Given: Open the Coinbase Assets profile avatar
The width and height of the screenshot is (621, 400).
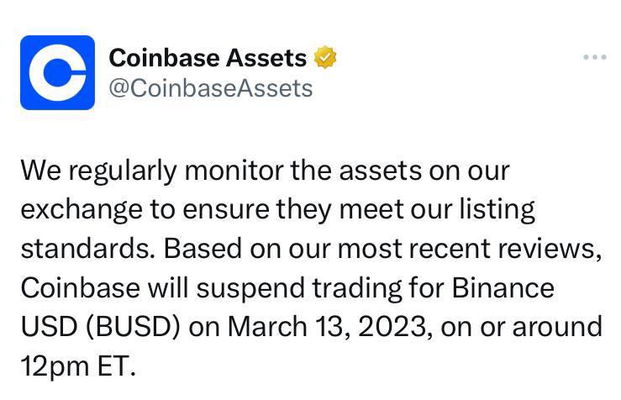Looking at the screenshot, I should click(x=57, y=72).
